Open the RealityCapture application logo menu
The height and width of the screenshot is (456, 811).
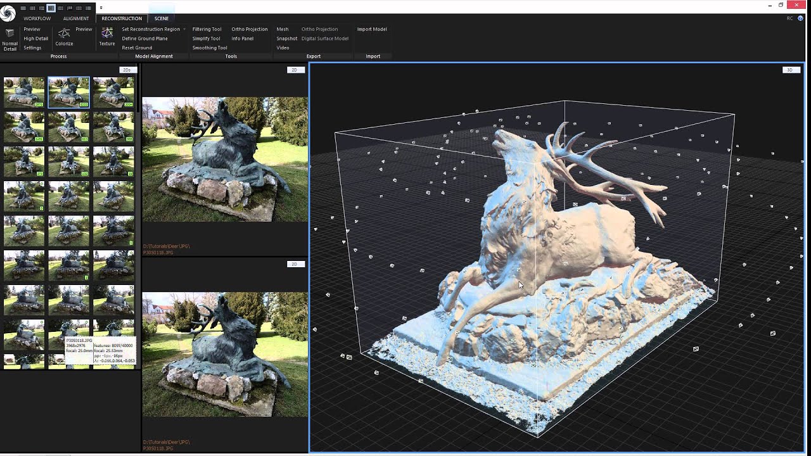tap(8, 13)
